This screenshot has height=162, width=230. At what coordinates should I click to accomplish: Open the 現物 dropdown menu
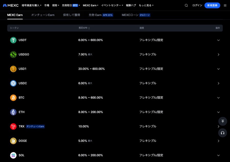pyautogui.click(x=56, y=5)
